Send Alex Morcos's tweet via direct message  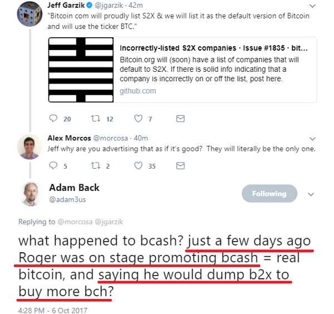point(180,166)
